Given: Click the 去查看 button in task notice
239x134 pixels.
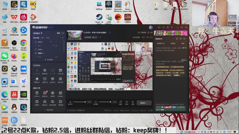Looking at the screenshot, I should tap(177, 75).
